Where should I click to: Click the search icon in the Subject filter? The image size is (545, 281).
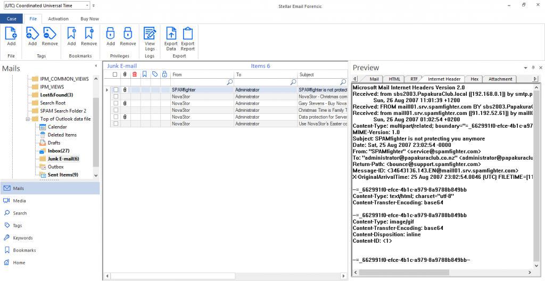point(343,82)
